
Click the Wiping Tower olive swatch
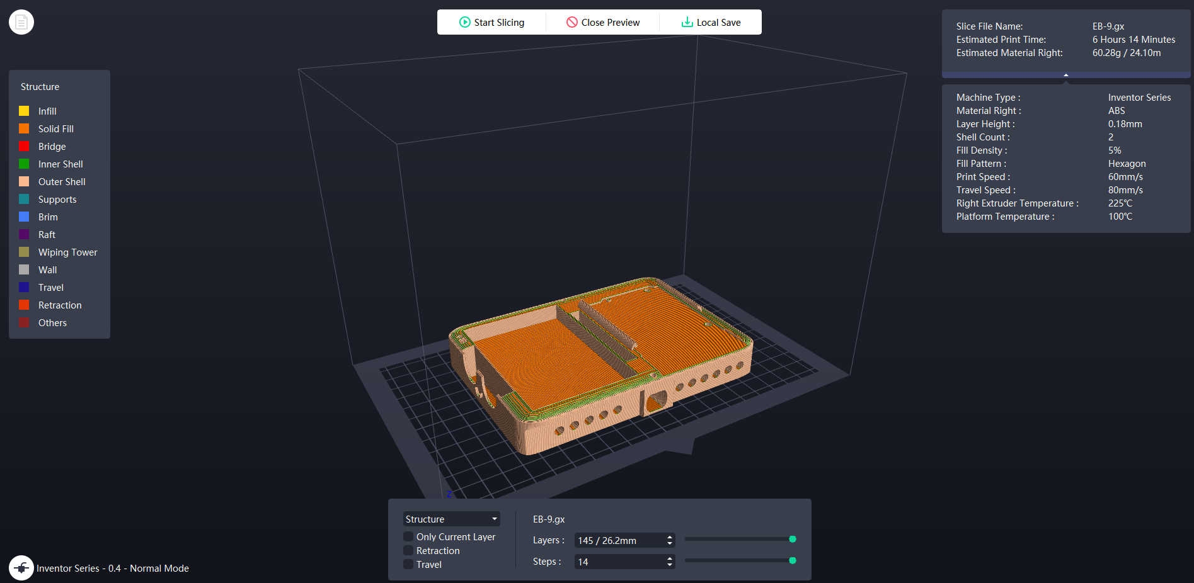(24, 252)
